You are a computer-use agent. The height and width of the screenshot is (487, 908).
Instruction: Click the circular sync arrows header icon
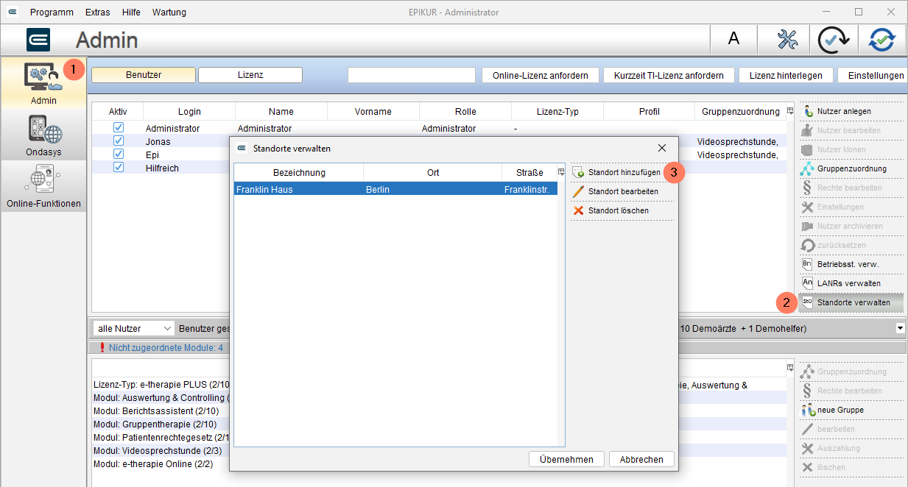coord(881,40)
